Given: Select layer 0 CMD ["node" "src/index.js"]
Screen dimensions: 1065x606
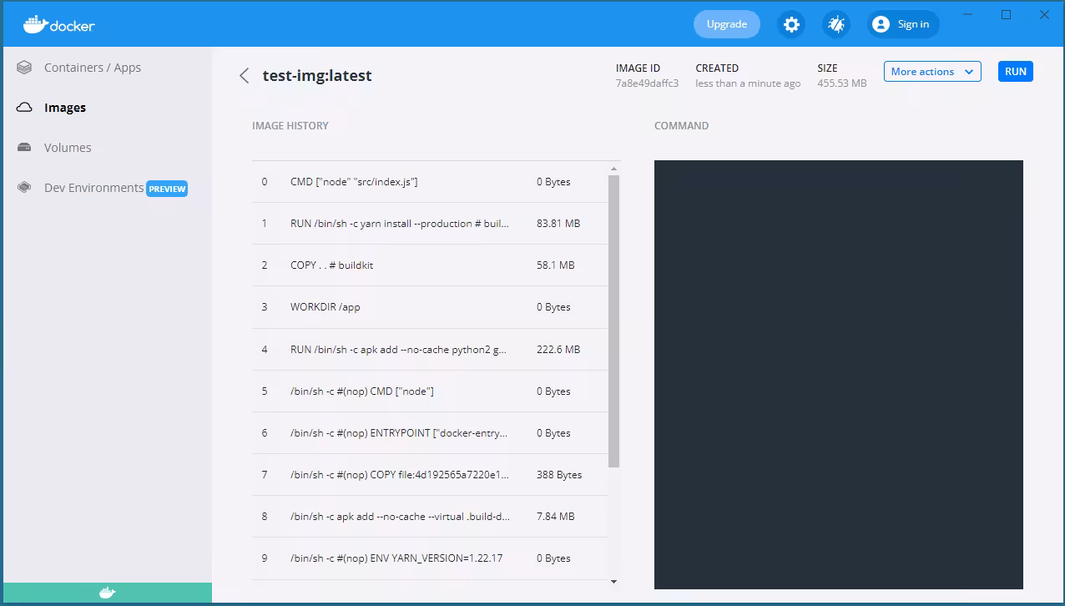Looking at the screenshot, I should (x=430, y=182).
